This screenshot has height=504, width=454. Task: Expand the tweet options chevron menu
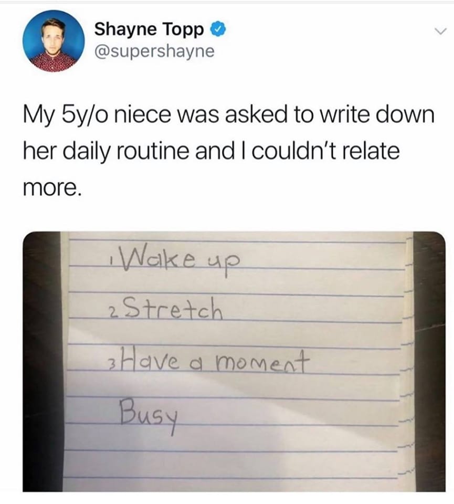440,31
